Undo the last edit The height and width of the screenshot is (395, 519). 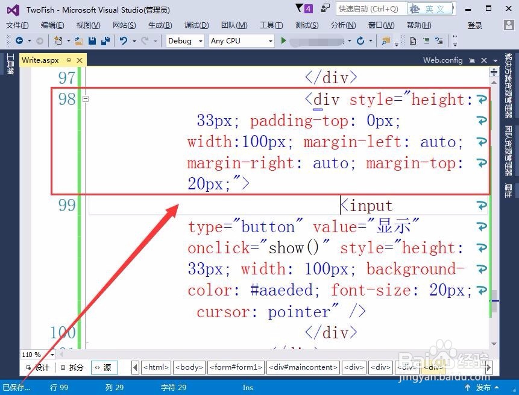[124, 41]
